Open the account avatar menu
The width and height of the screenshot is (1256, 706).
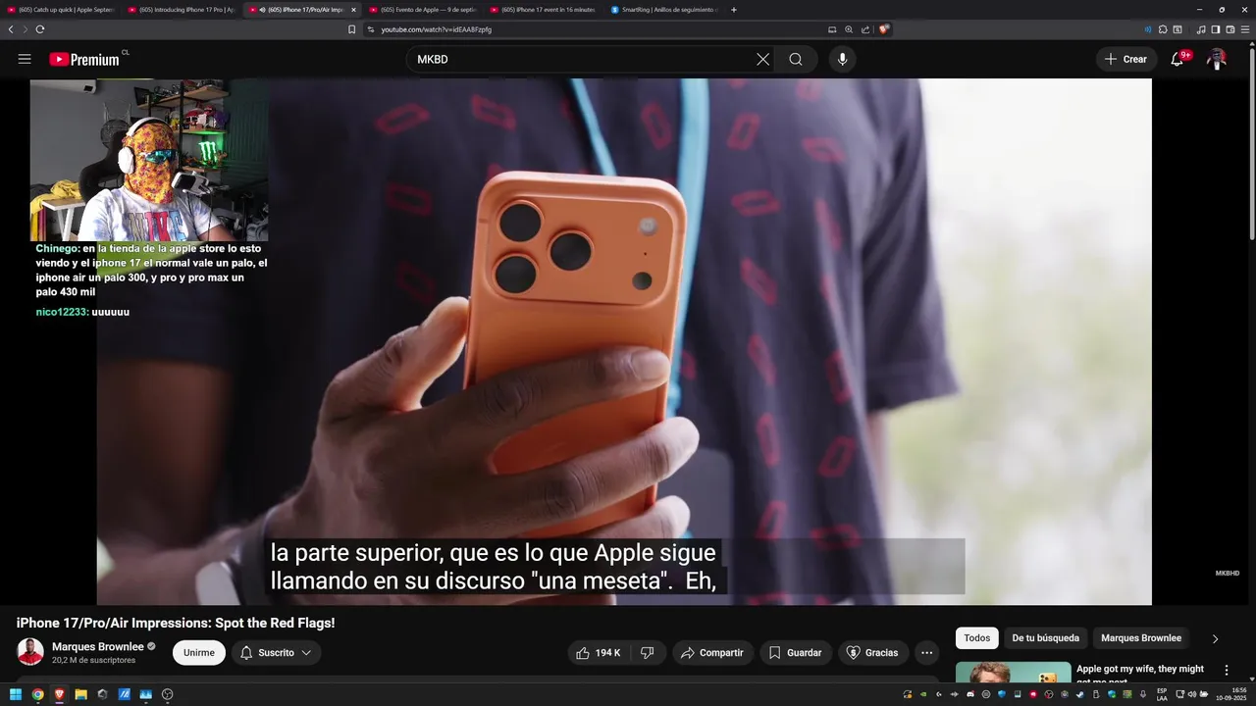click(1217, 59)
